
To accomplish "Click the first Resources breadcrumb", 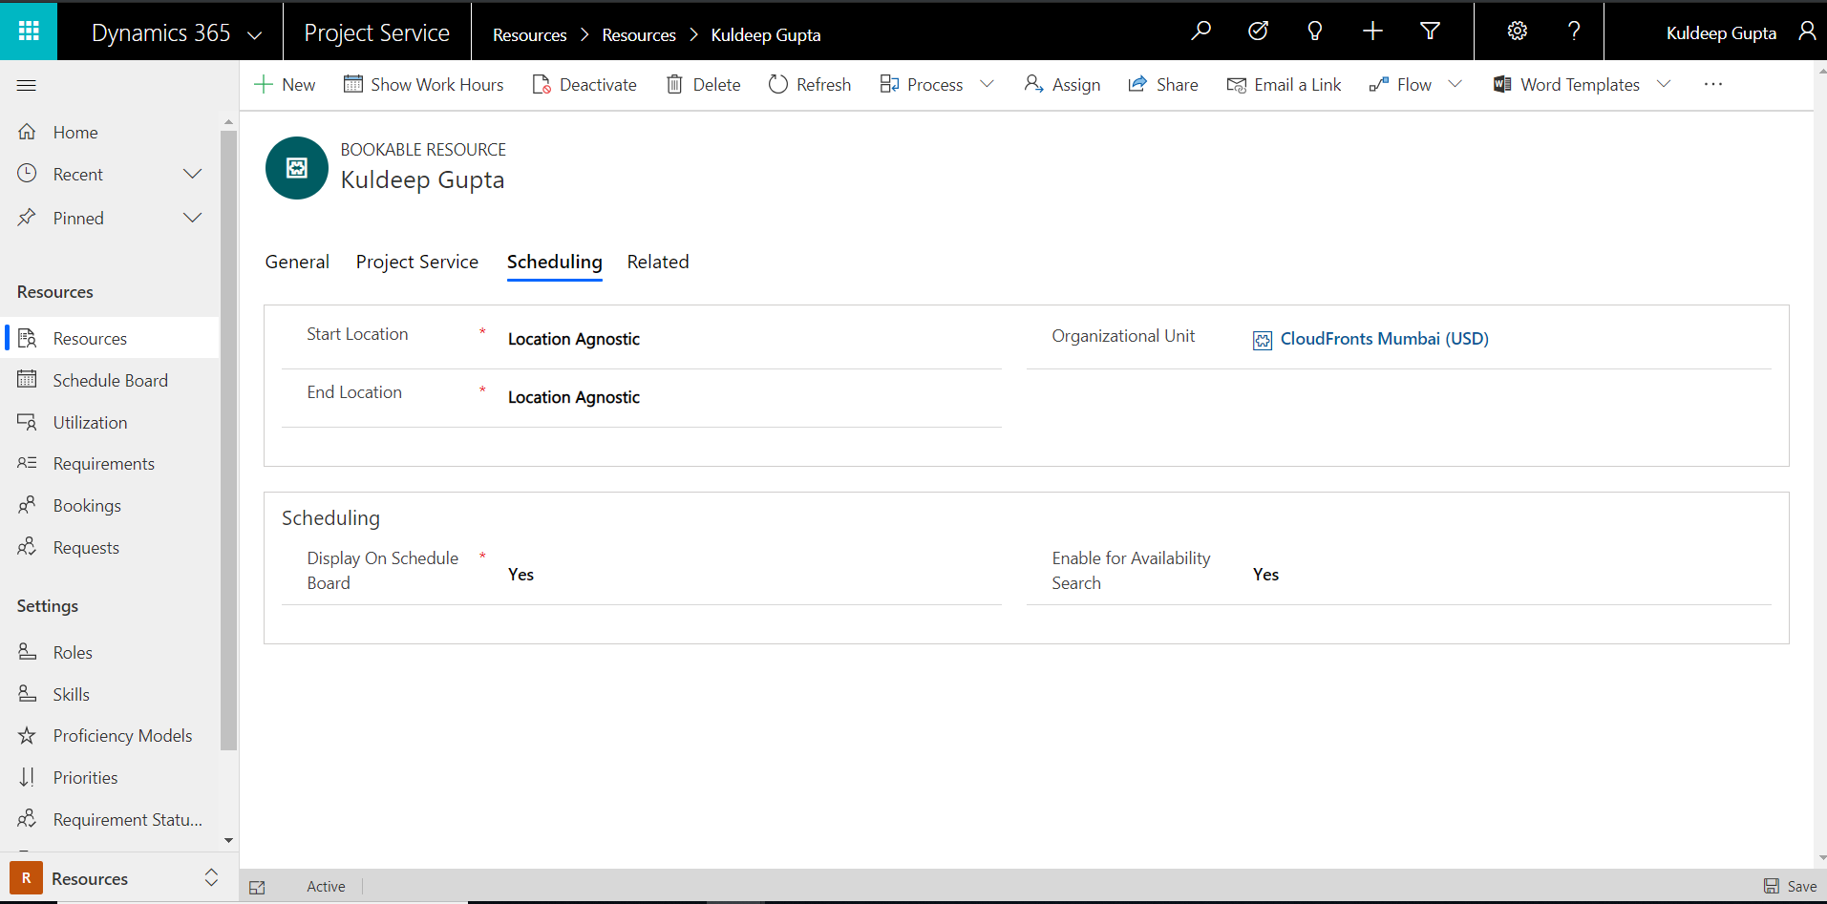I will [529, 34].
